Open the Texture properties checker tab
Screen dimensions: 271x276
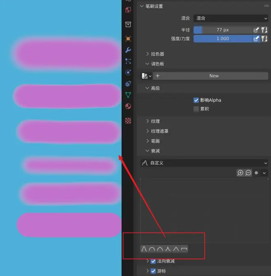point(128,121)
